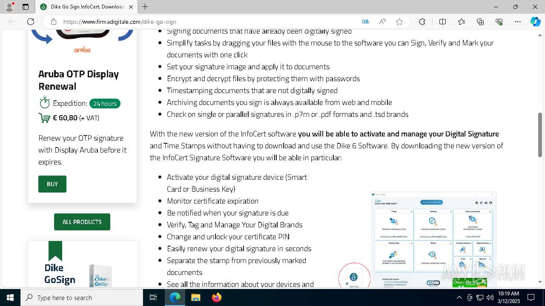Image resolution: width=545 pixels, height=306 pixels.
Task: Add page to favorites star
Action: pos(399,22)
